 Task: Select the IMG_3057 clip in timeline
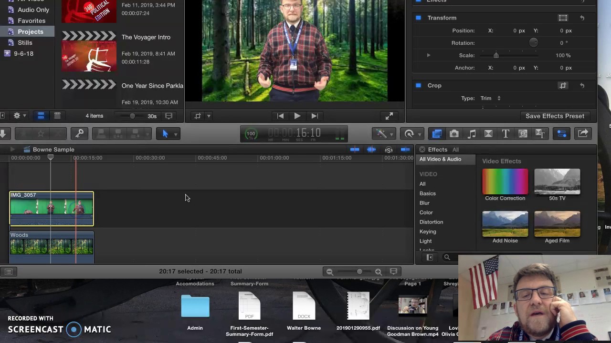pyautogui.click(x=52, y=209)
